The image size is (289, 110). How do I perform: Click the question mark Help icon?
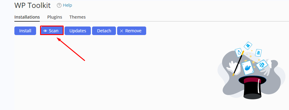click(x=59, y=5)
